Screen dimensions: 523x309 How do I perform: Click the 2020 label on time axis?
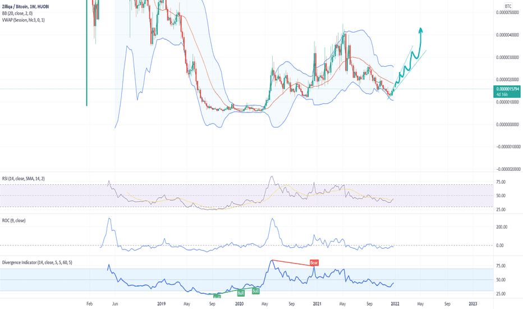(239, 304)
